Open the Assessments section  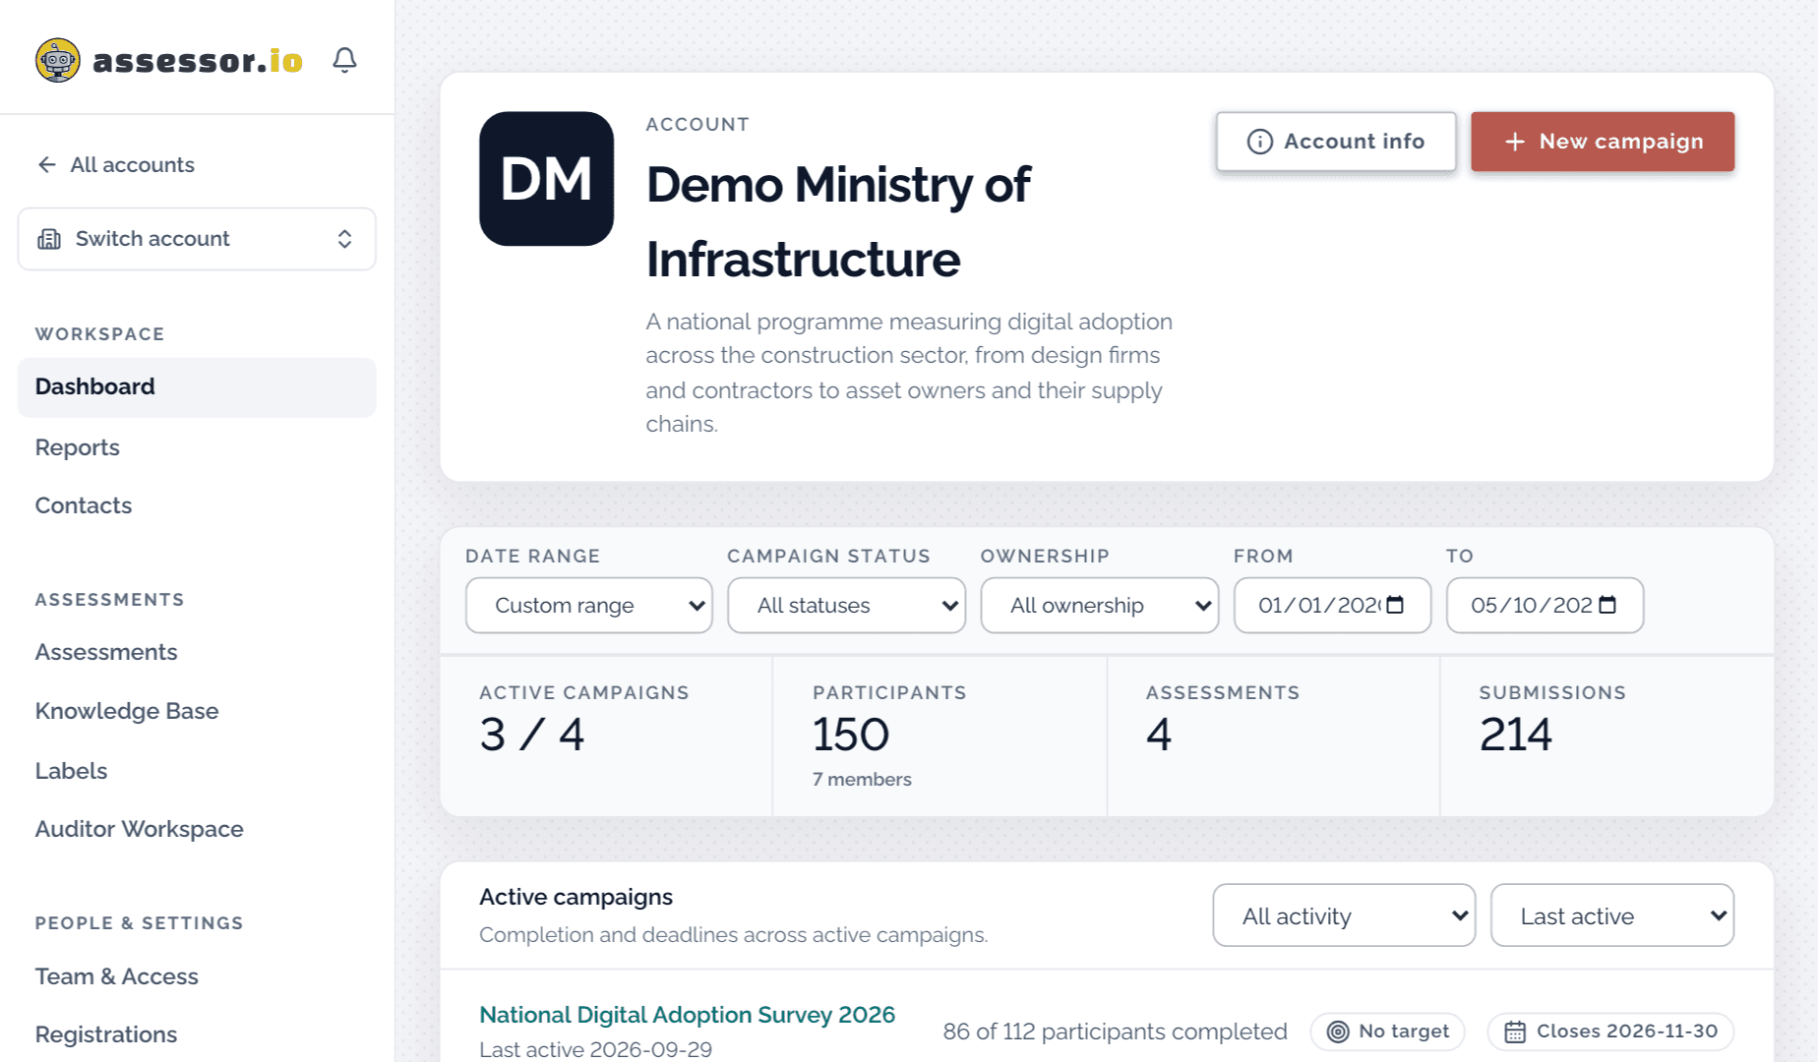click(106, 652)
